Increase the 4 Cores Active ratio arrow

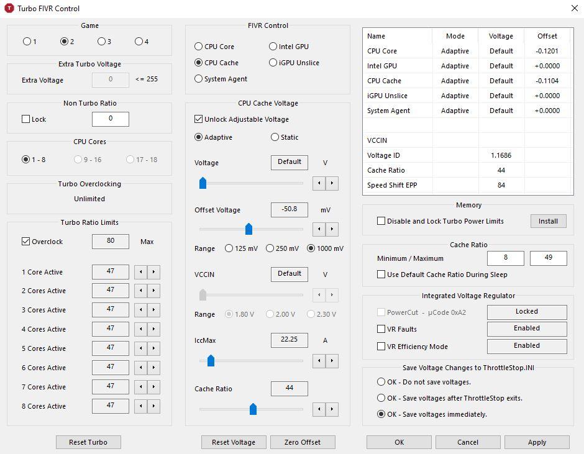tap(153, 329)
